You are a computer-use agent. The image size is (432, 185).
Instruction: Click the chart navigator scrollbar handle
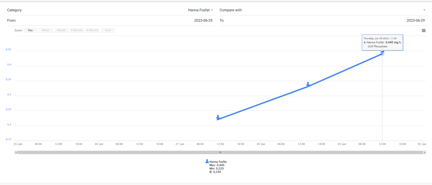click(221, 153)
